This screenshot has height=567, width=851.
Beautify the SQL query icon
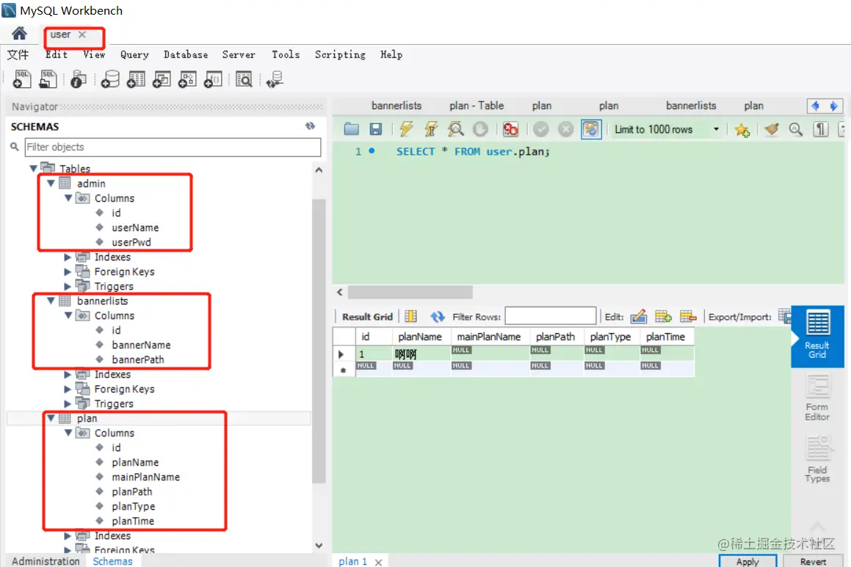click(x=771, y=129)
